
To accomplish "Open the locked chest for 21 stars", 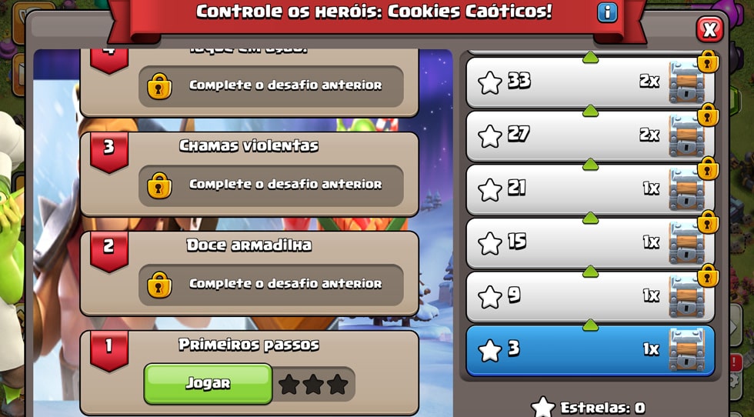I will point(686,189).
